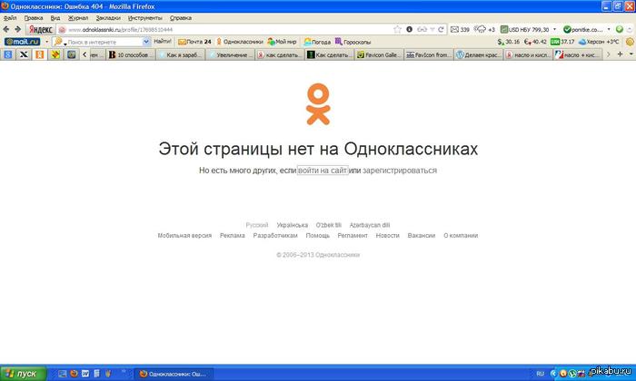Open the Разработчикам footer link

point(275,236)
